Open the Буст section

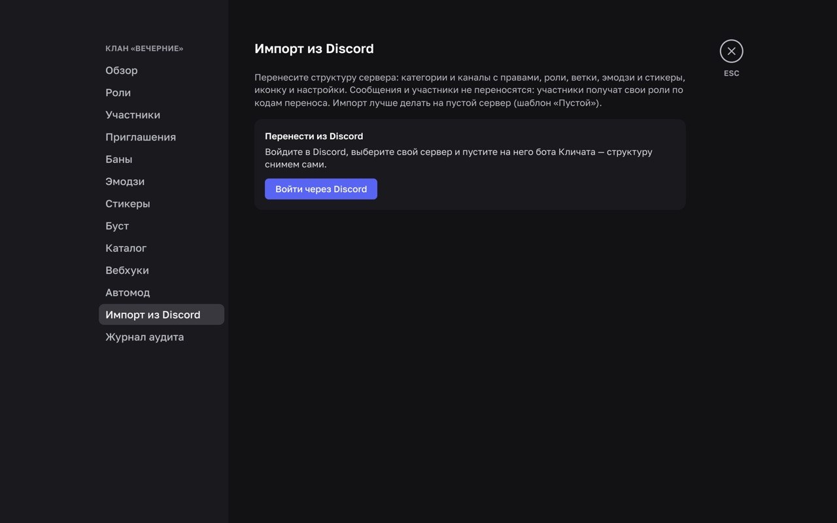coord(162,226)
